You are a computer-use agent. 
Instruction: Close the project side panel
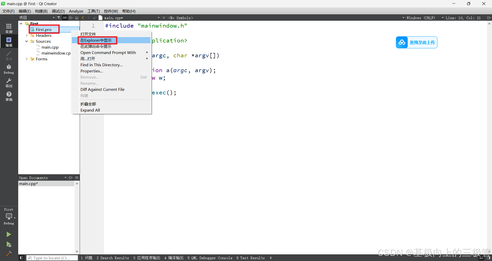[77, 18]
